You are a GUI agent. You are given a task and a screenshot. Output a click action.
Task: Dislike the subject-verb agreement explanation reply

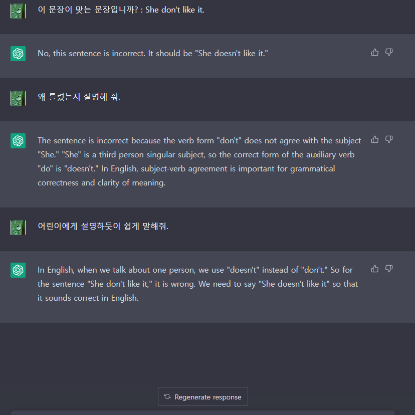click(389, 139)
